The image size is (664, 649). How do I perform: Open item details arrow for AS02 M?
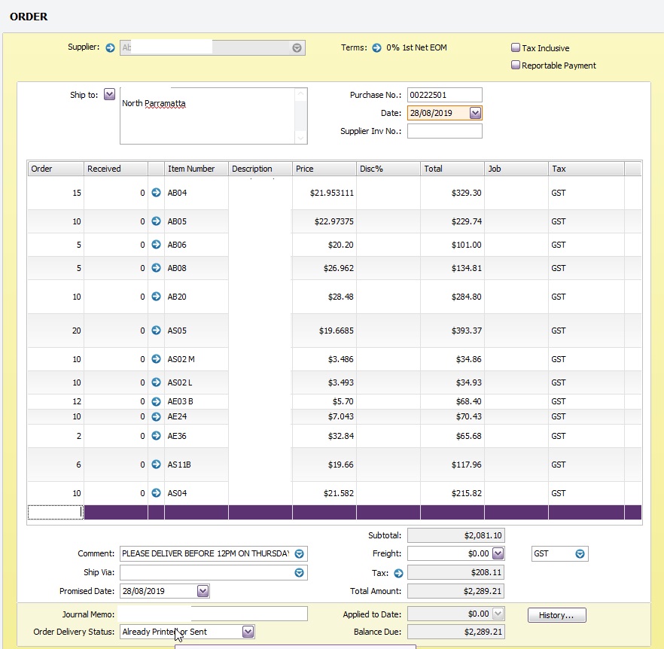click(x=157, y=359)
